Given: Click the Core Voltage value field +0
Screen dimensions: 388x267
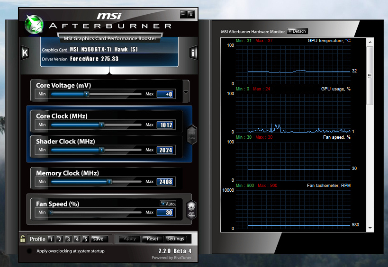Looking at the screenshot, I should (166, 94).
